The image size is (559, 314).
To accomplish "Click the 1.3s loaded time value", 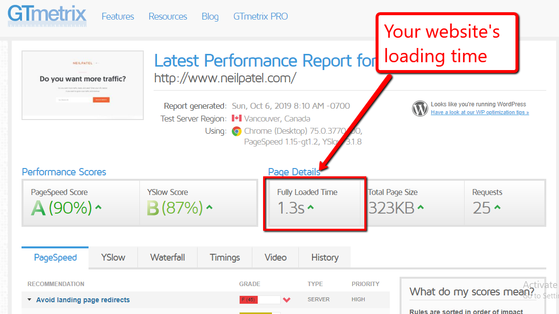I will pyautogui.click(x=291, y=208).
